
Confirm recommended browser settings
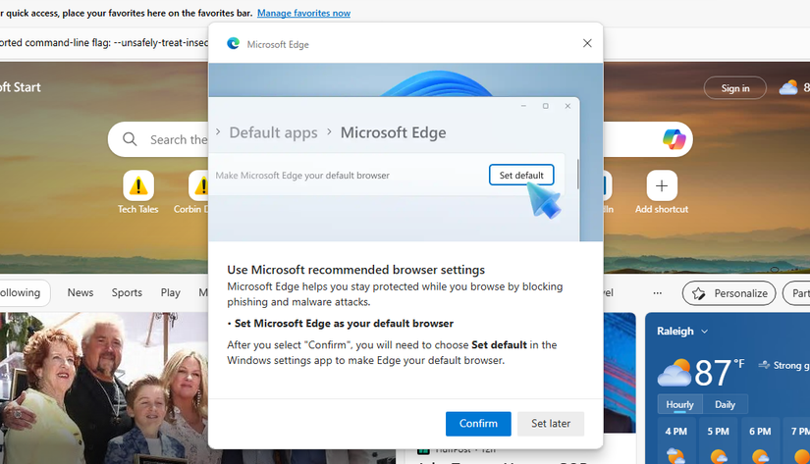coord(478,423)
